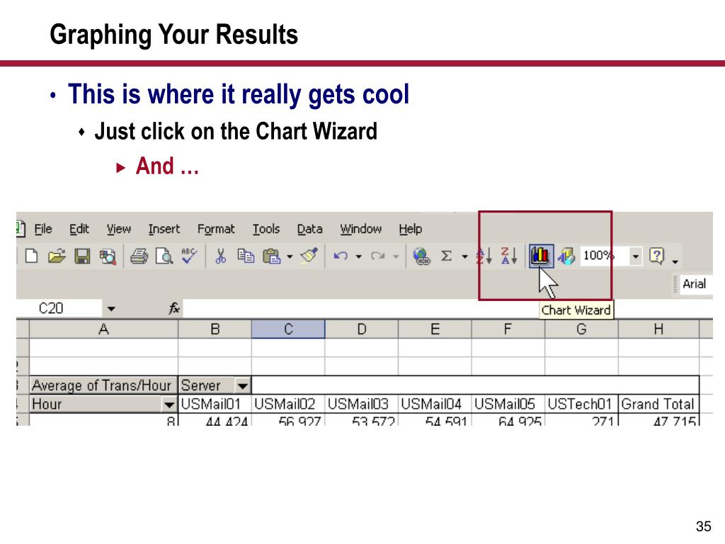725x544 pixels.
Task: Save the workbook with the floppy disk icon
Action: [82, 256]
